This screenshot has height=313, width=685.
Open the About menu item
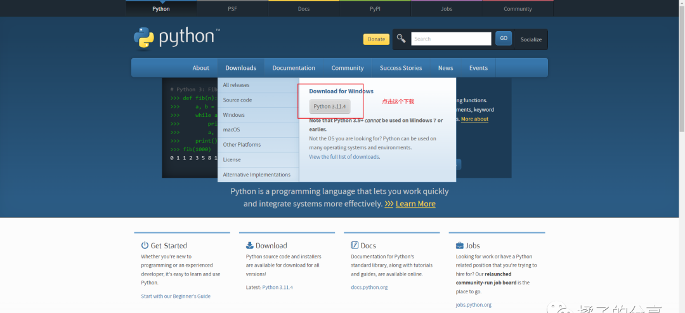coord(200,68)
